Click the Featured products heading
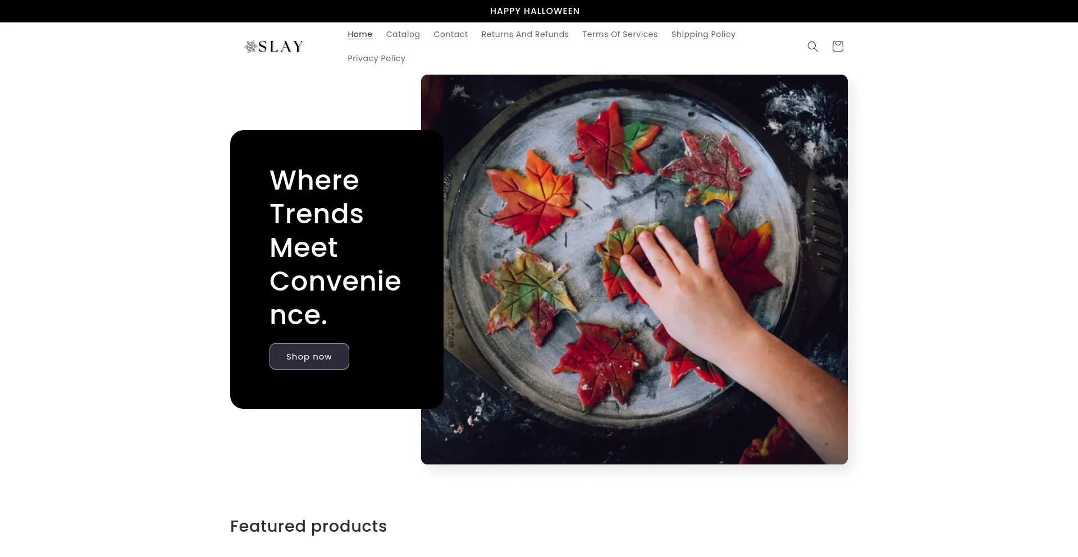Image resolution: width=1078 pixels, height=557 pixels. coord(308,526)
